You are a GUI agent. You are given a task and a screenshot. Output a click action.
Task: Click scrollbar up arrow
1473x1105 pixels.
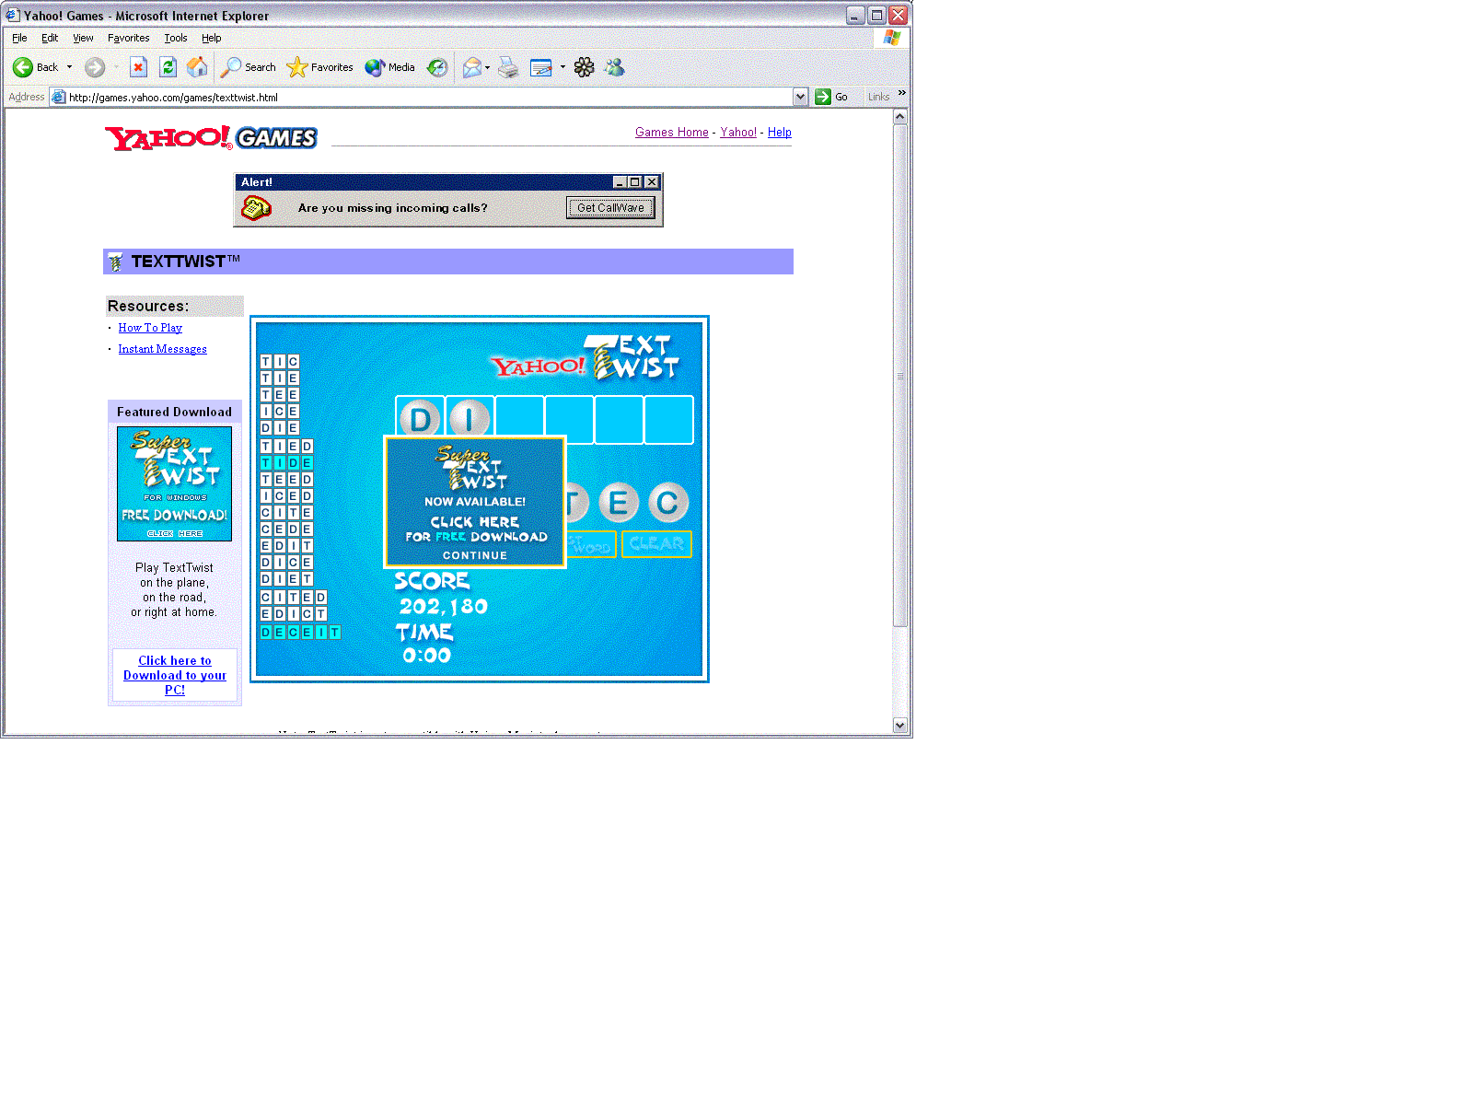[900, 117]
